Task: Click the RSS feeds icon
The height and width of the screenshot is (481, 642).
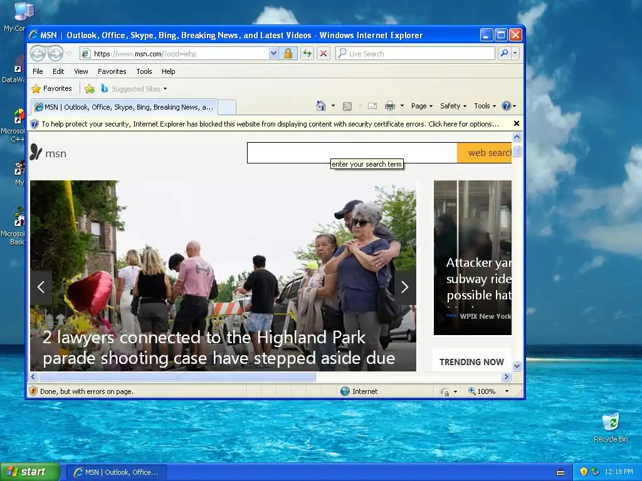Action: tap(347, 106)
